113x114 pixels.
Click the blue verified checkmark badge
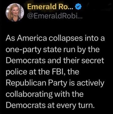pyautogui.click(x=77, y=7)
